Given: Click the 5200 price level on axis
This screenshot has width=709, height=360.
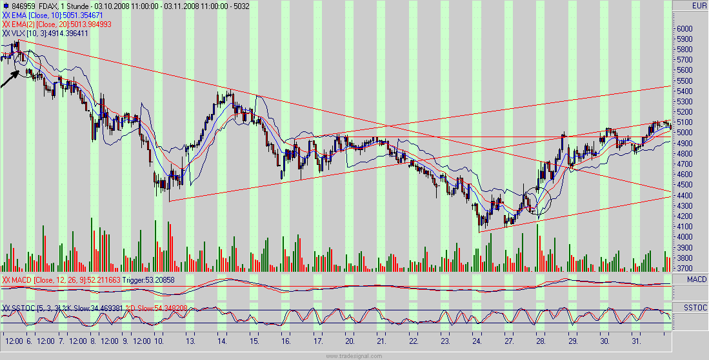Looking at the screenshot, I should click(x=686, y=111).
